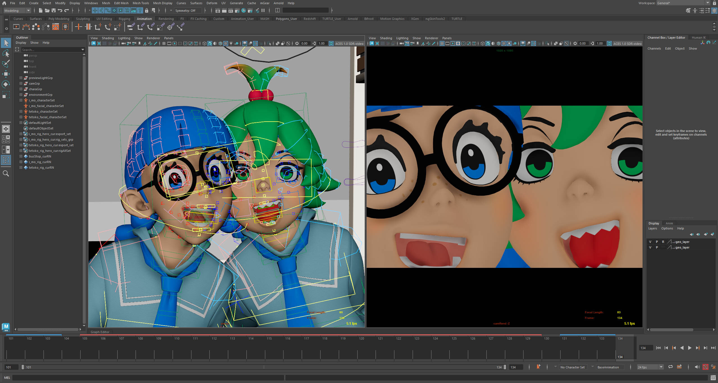The width and height of the screenshot is (718, 383).
Task: Click the Set Key shelf icon
Action: pos(78,27)
